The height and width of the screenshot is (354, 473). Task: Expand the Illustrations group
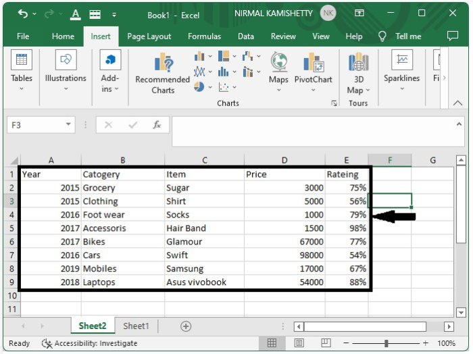pyautogui.click(x=66, y=71)
